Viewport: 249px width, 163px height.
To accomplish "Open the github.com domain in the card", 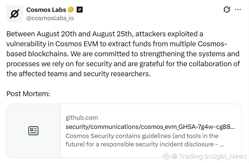I will [82, 118].
